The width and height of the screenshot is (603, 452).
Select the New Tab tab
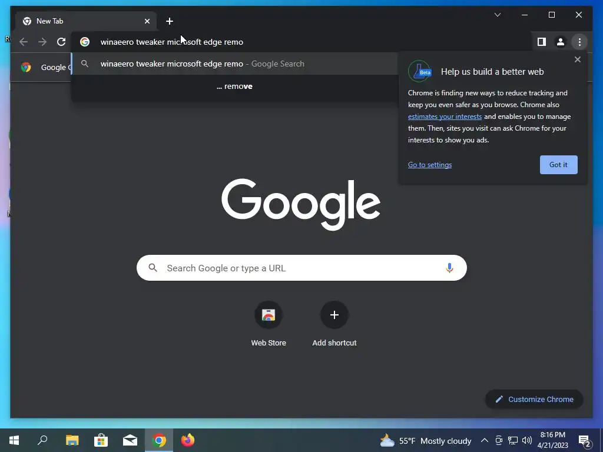click(x=86, y=21)
